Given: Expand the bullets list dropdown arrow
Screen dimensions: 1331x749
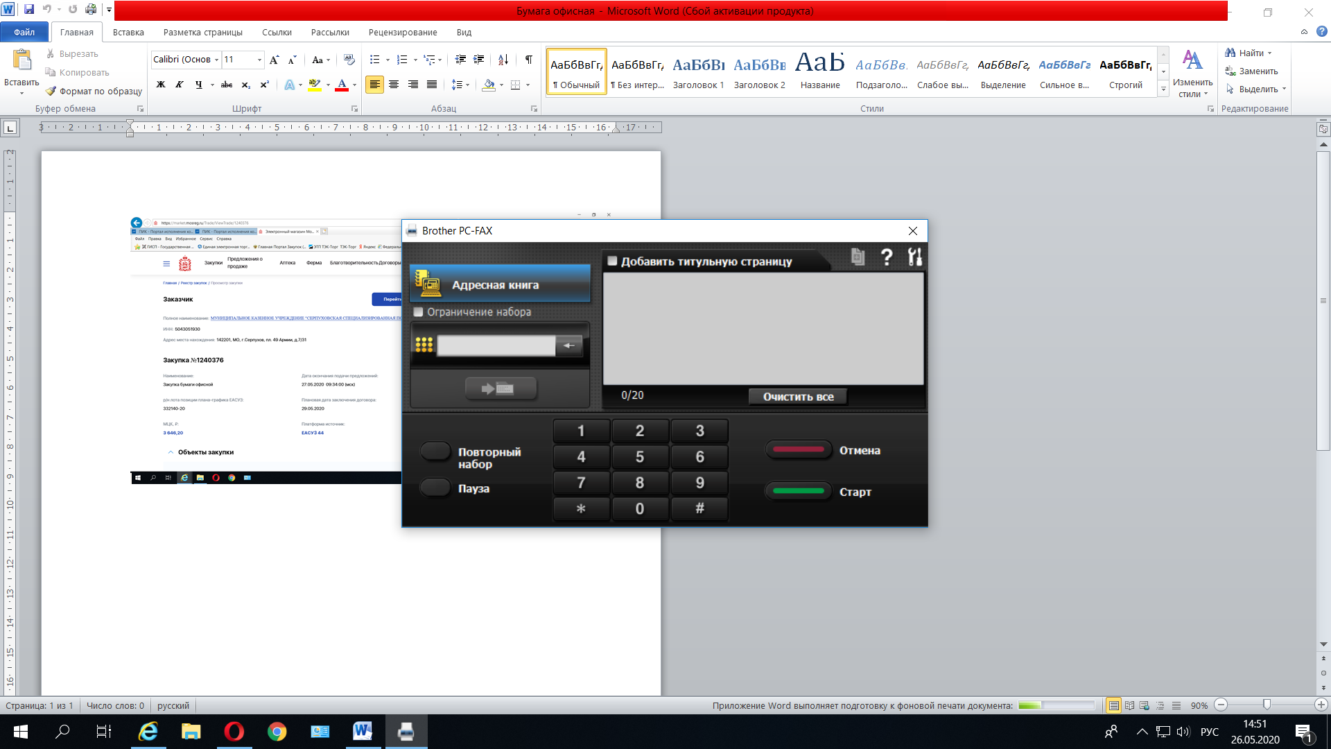Looking at the screenshot, I should click(388, 60).
